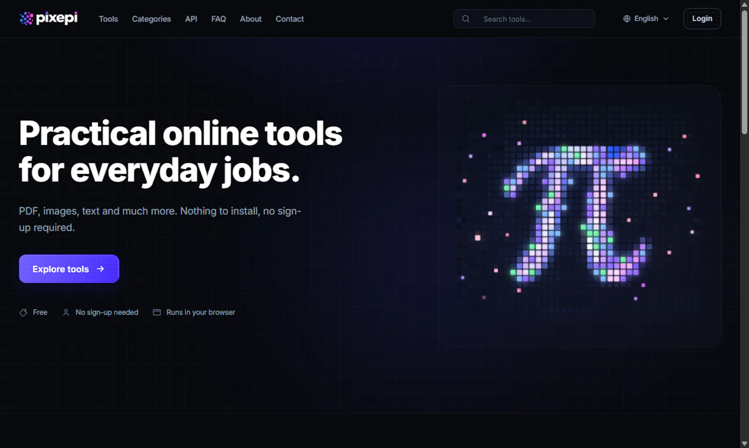This screenshot has width=749, height=448.
Task: Expand the English language dropdown
Action: coord(646,19)
